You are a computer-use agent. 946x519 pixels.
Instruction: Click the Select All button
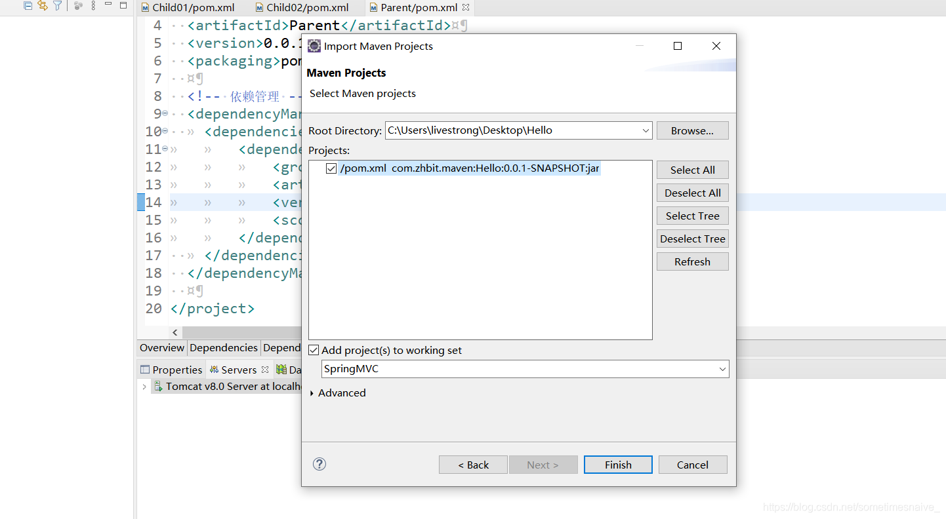coord(693,170)
